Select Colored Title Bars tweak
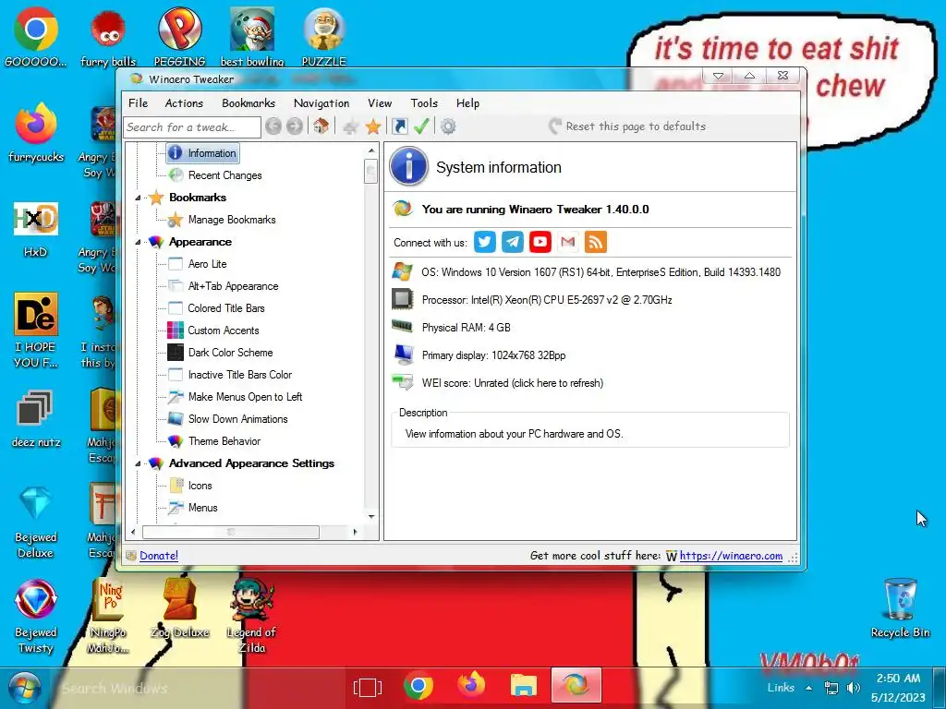The height and width of the screenshot is (709, 946). 226,308
